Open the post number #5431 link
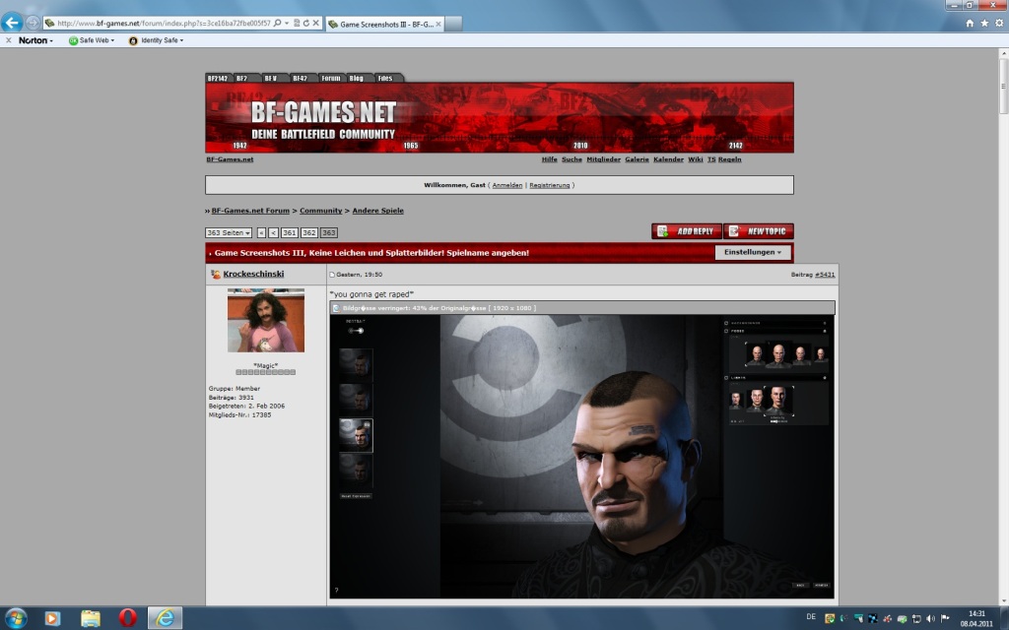Image resolution: width=1009 pixels, height=630 pixels. [x=825, y=275]
